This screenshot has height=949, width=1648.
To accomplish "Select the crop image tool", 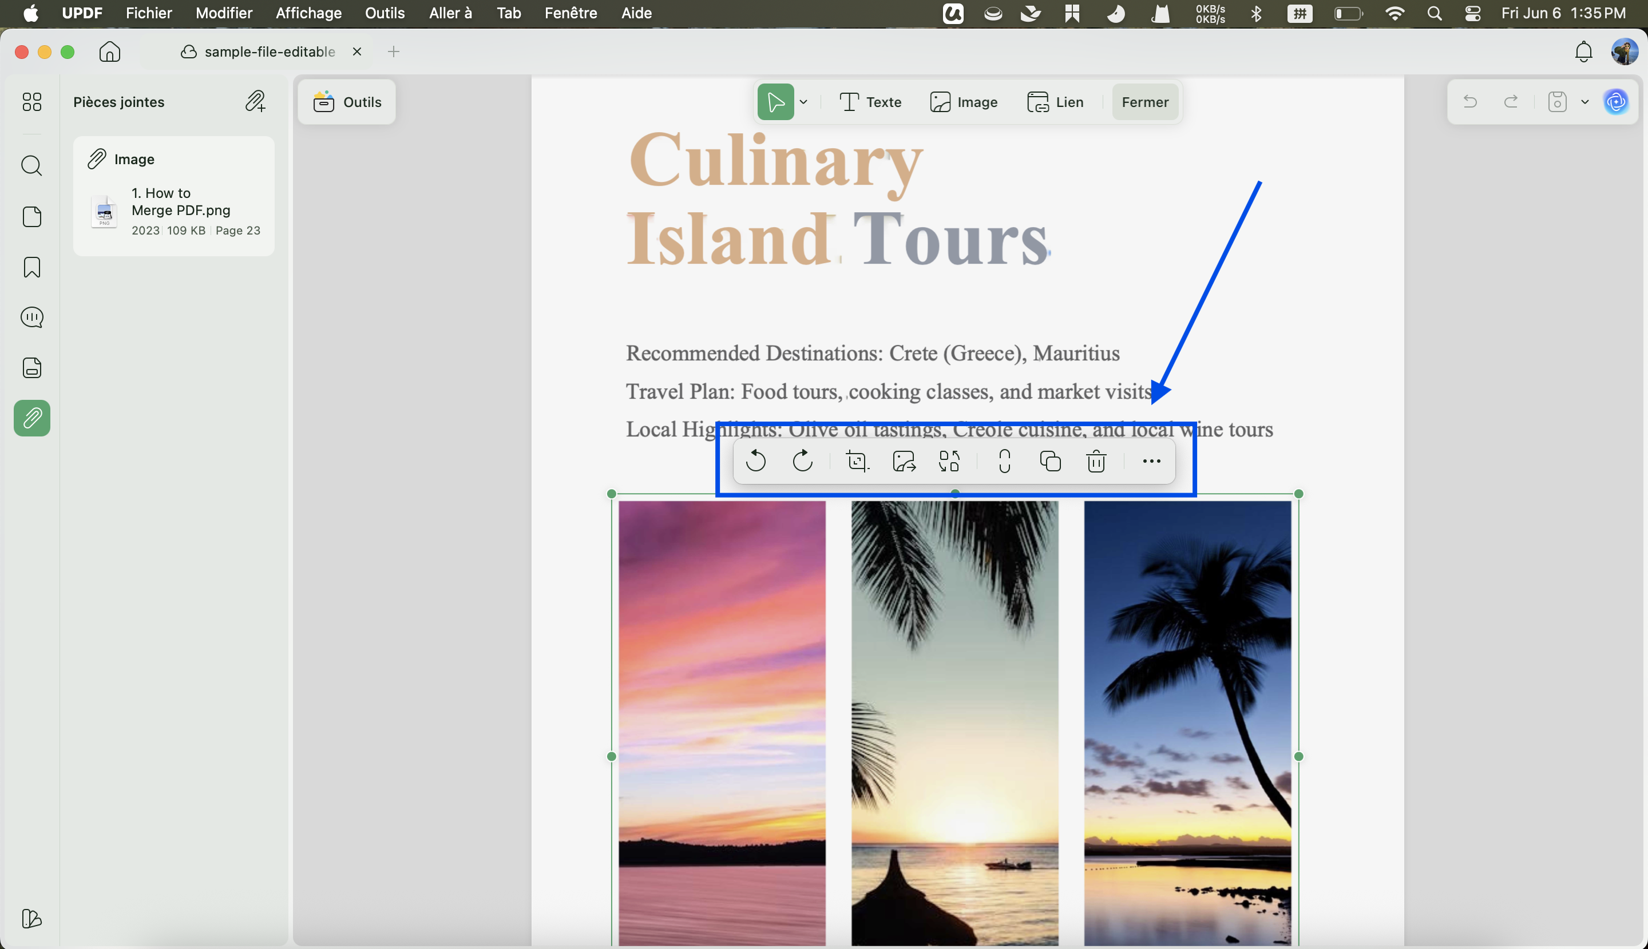I will tap(857, 462).
